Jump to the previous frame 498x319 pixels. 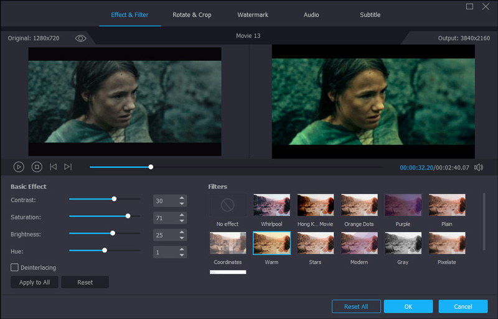(53, 167)
